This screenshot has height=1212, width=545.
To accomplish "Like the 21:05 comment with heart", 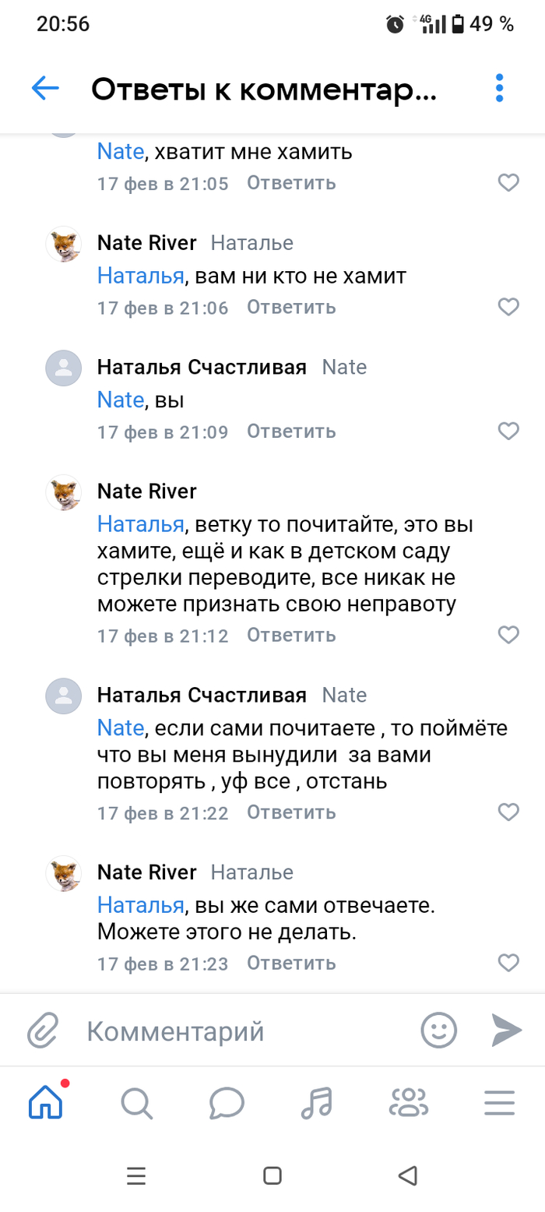I will (x=508, y=183).
